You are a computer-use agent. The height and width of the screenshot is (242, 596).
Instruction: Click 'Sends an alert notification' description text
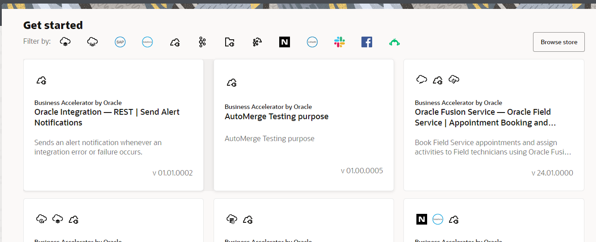pyautogui.click(x=98, y=147)
